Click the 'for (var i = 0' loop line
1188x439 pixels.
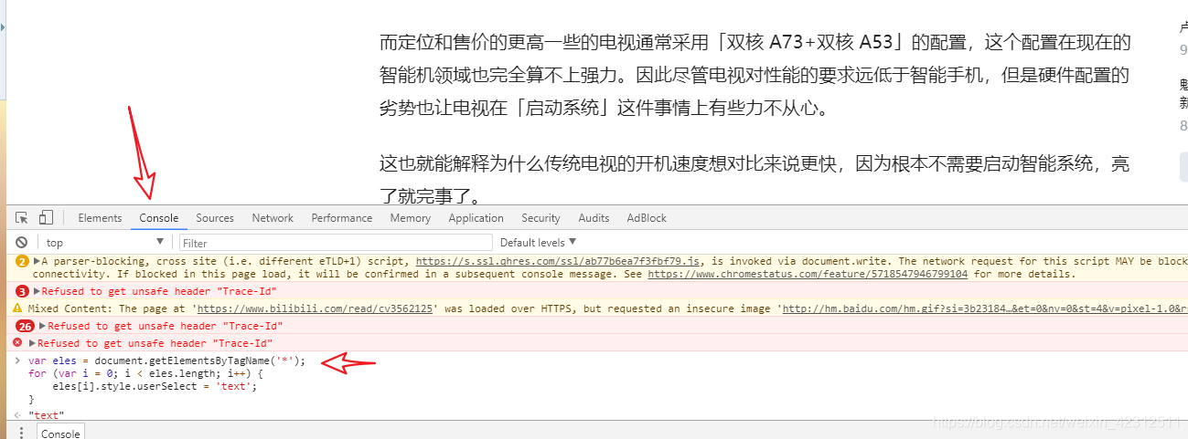[x=145, y=373]
